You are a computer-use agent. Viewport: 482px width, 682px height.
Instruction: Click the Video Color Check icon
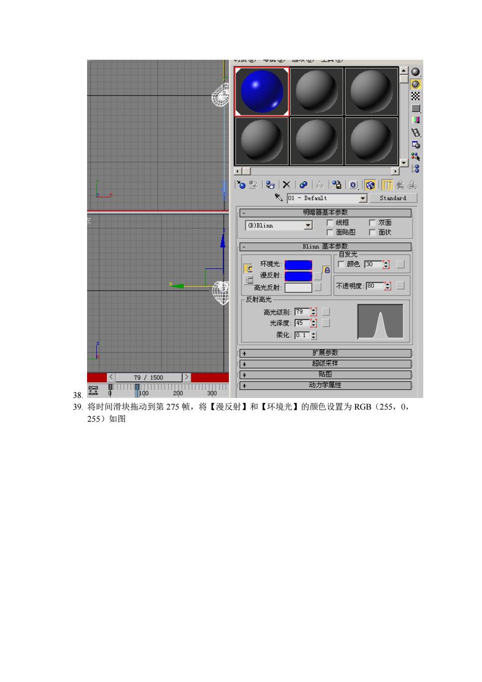(416, 121)
